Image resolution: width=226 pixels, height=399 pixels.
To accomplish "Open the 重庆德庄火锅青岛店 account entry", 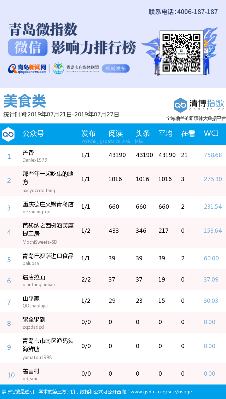I will point(48,204).
